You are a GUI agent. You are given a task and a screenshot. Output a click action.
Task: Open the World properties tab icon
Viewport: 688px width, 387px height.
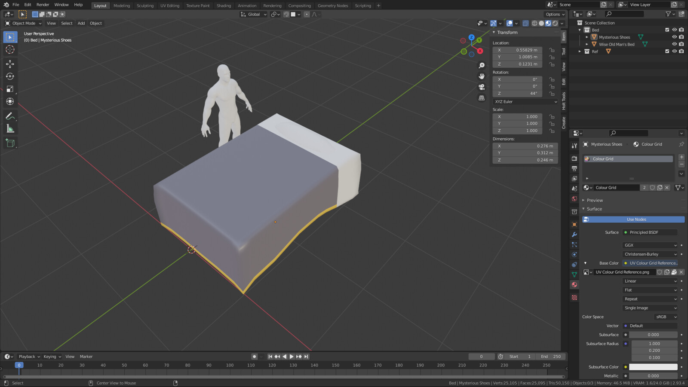[x=574, y=198]
